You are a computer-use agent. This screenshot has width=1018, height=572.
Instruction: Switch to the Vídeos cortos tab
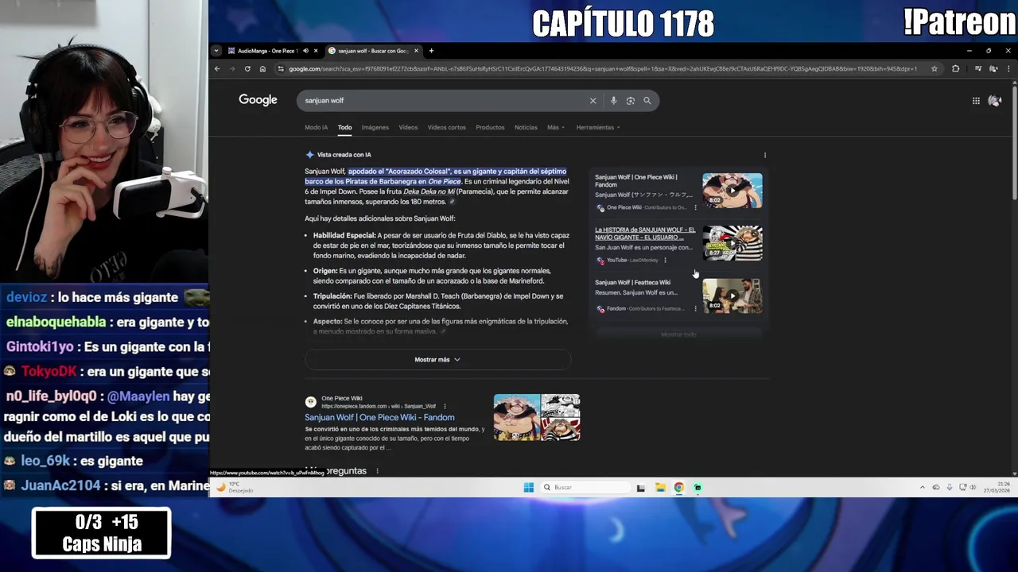point(447,127)
